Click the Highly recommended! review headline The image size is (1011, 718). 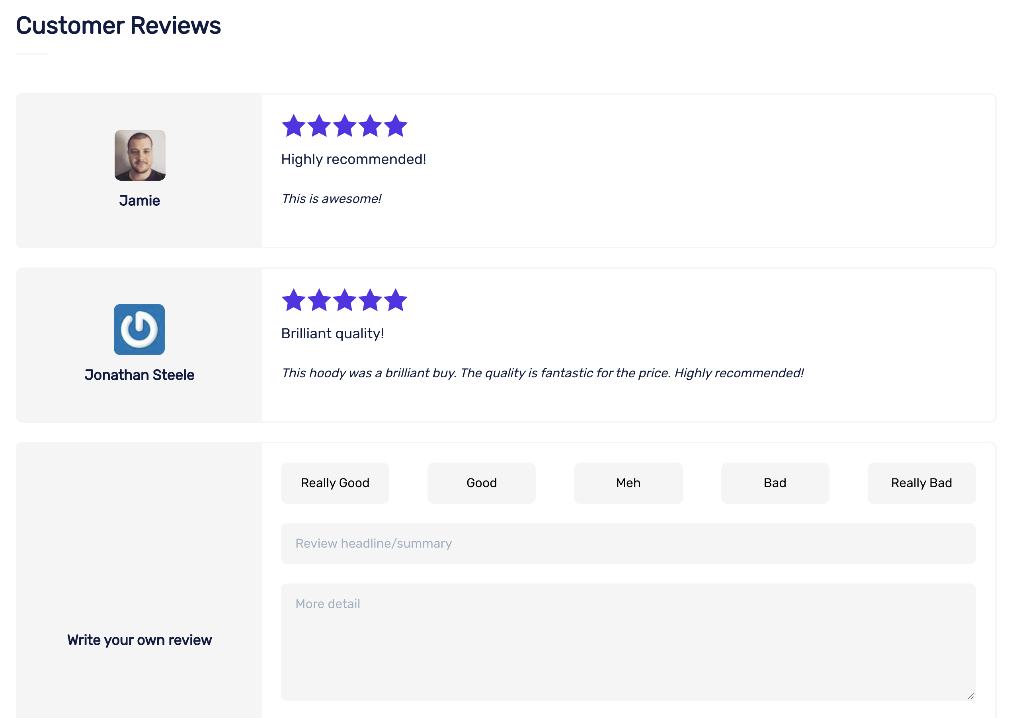[x=354, y=159]
